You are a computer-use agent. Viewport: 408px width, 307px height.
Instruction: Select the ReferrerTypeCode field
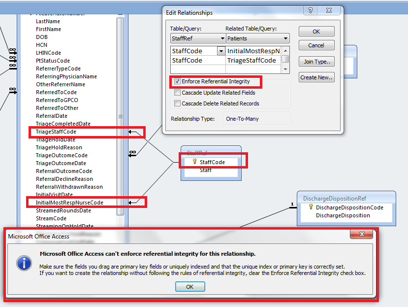pos(58,68)
